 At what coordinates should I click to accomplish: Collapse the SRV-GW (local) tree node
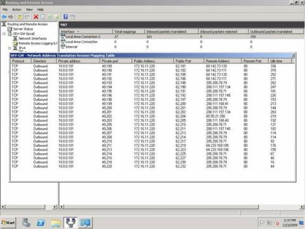[x=4, y=34]
